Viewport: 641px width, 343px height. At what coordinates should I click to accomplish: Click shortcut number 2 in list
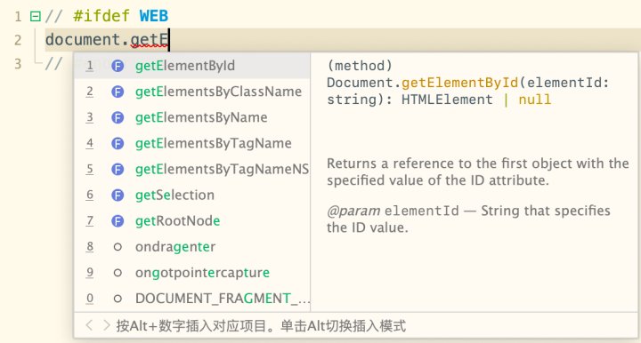[x=90, y=92]
